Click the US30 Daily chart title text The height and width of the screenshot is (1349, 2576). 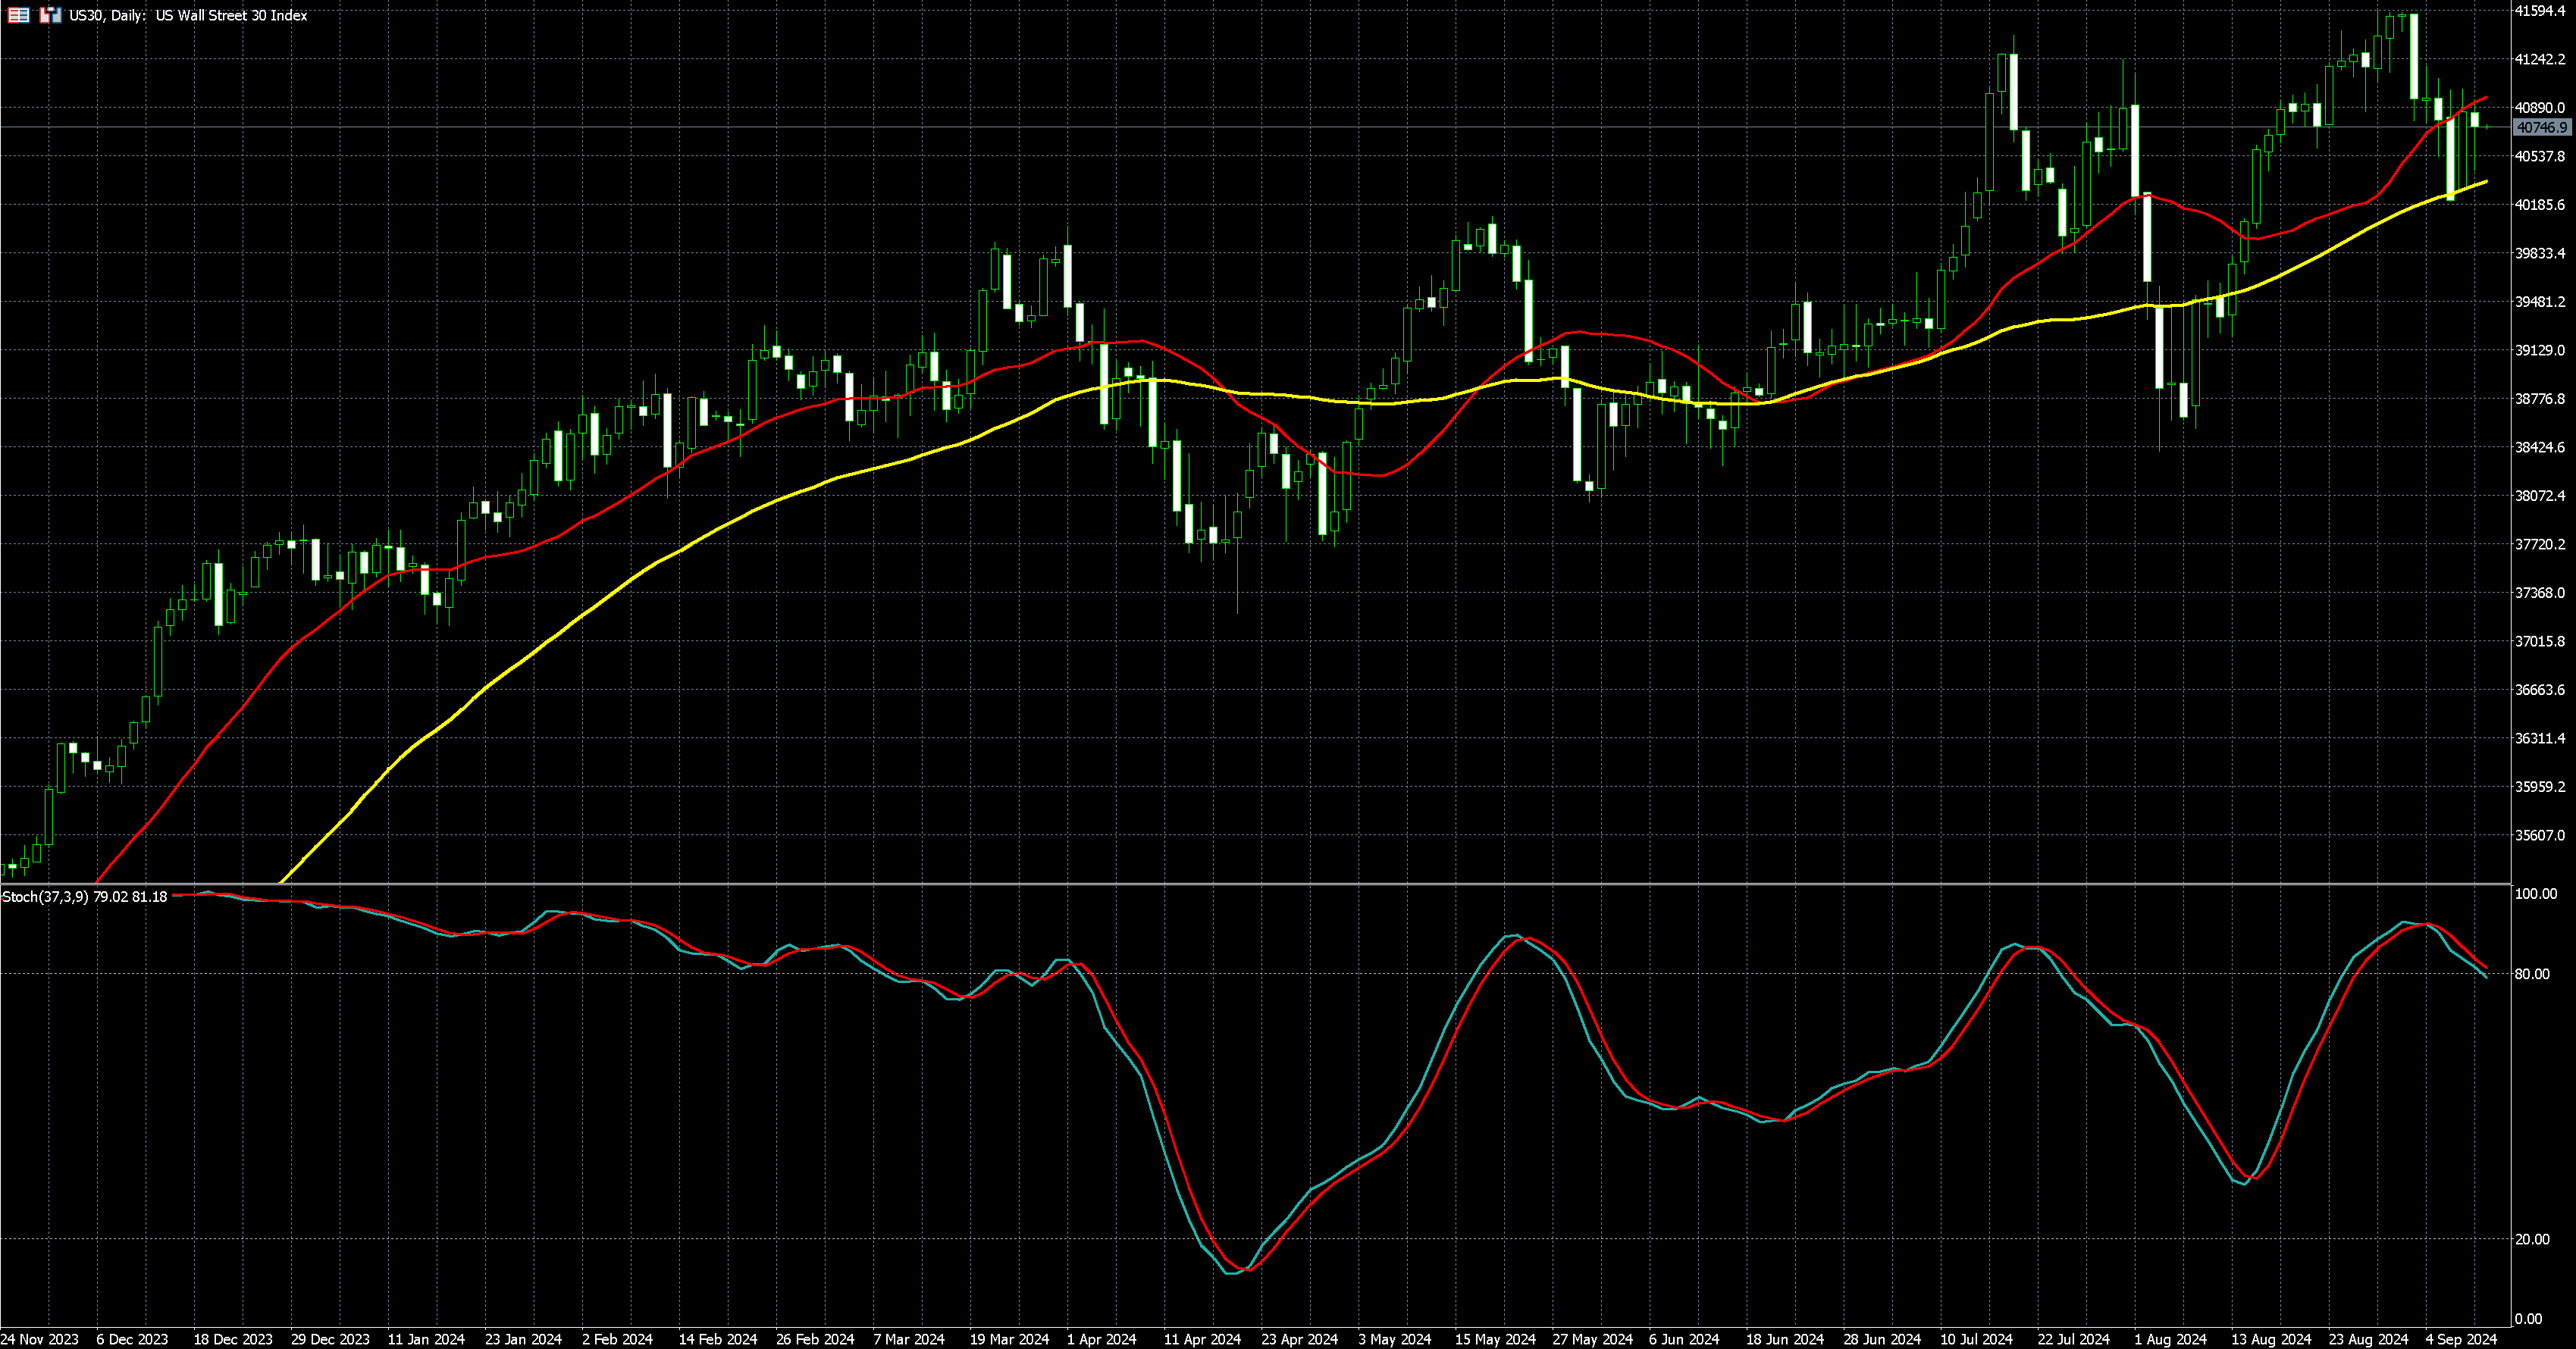tap(188, 15)
